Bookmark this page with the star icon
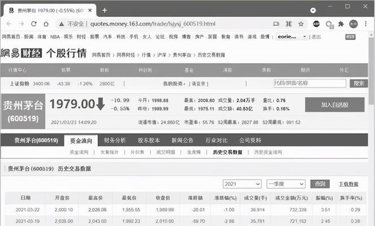375x226 pixels. click(301, 24)
